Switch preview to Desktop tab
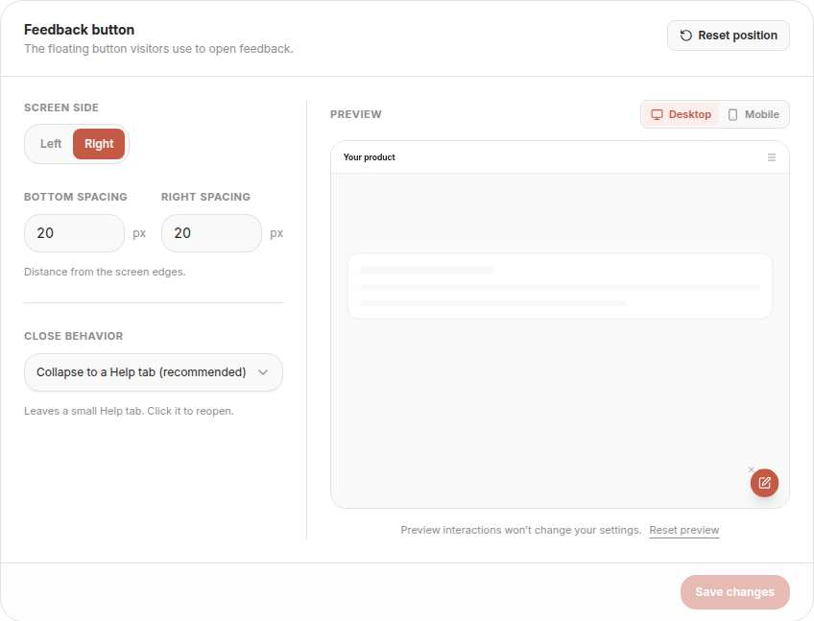Image resolution: width=814 pixels, height=621 pixels. tap(682, 114)
